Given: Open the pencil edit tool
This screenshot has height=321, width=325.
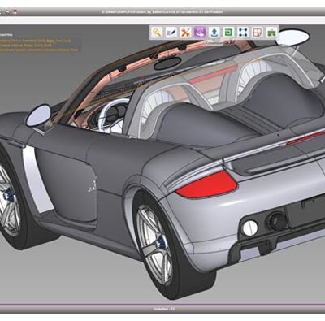Looking at the screenshot, I should tap(171, 33).
